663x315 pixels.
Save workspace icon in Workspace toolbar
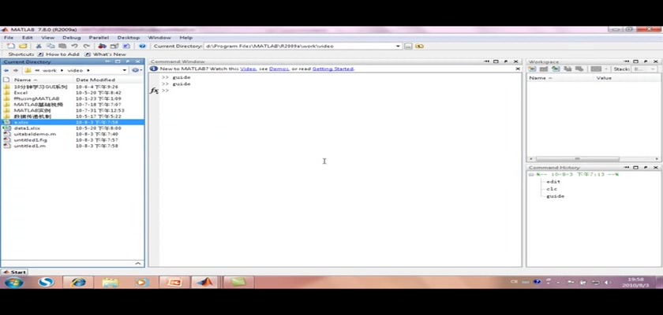[567, 69]
